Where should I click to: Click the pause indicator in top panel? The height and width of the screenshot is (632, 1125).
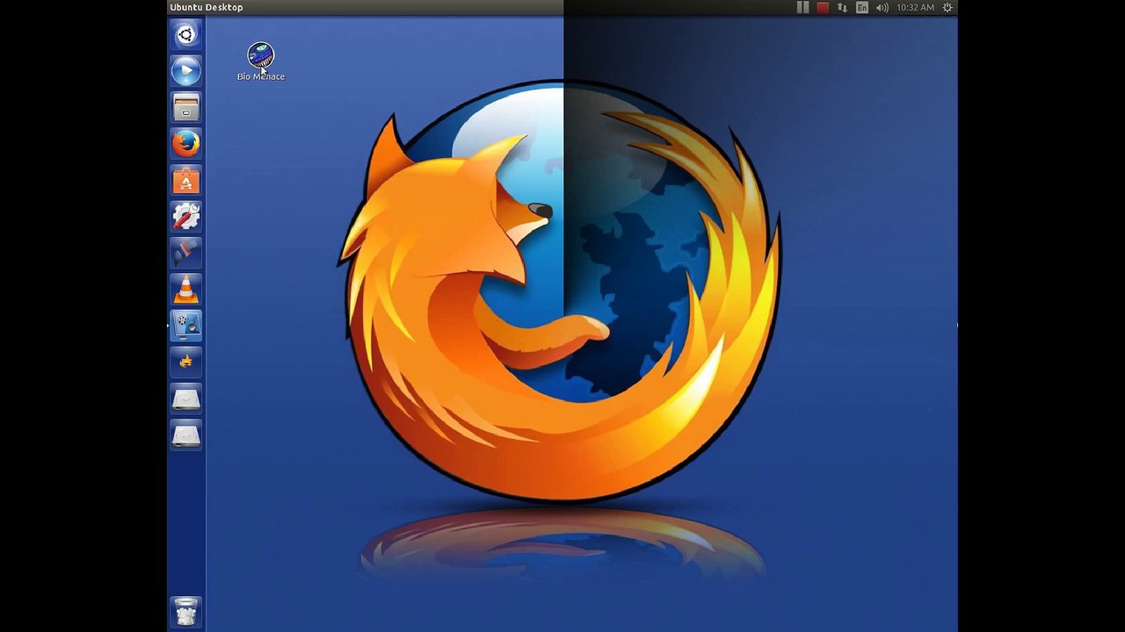tap(802, 7)
